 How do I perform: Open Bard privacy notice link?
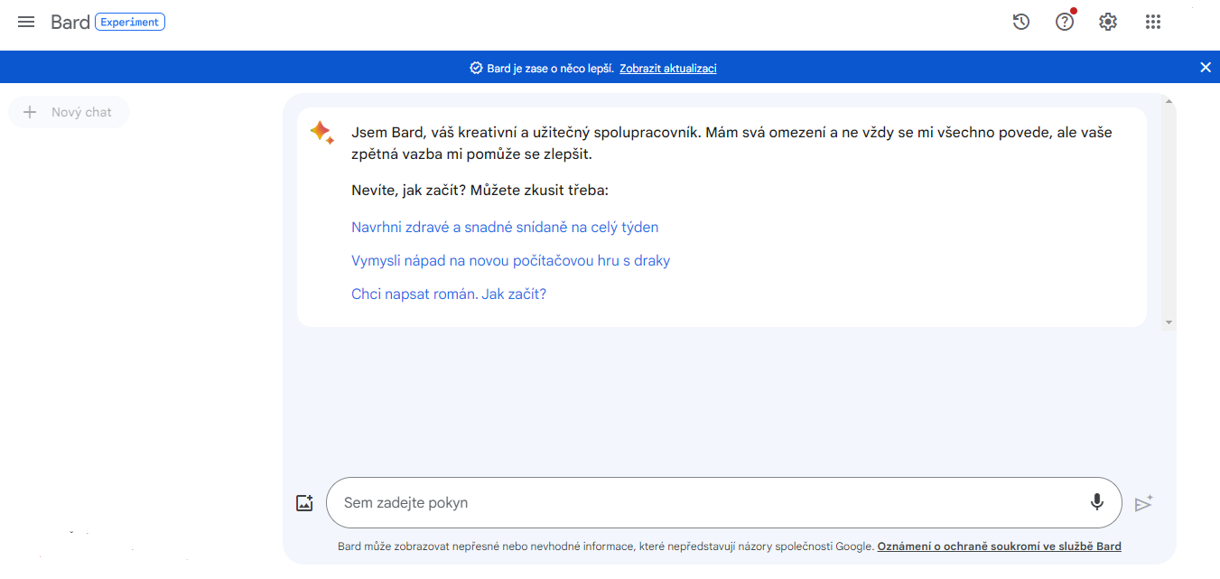click(x=999, y=546)
